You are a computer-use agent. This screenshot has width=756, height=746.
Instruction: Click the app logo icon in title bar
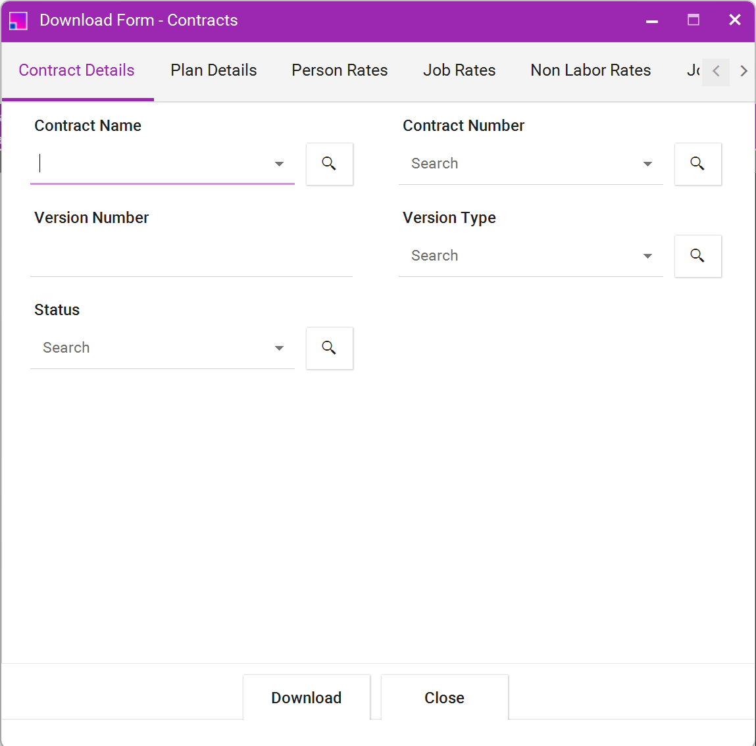(x=18, y=20)
